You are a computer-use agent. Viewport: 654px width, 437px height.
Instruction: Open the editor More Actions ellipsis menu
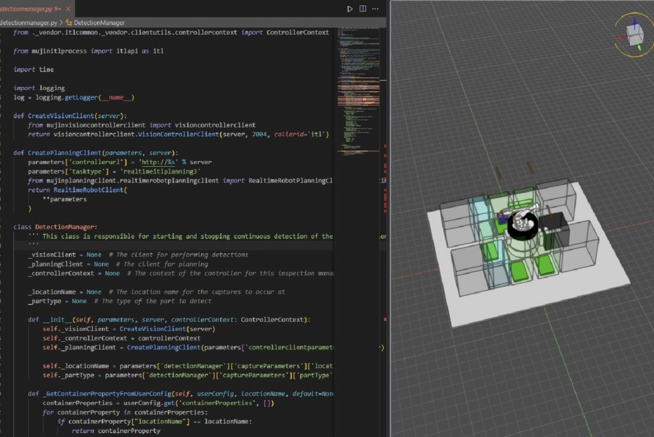point(377,9)
